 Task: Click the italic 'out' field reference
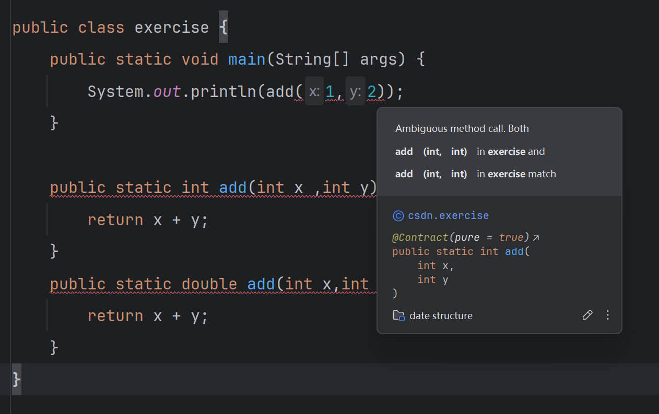click(167, 92)
